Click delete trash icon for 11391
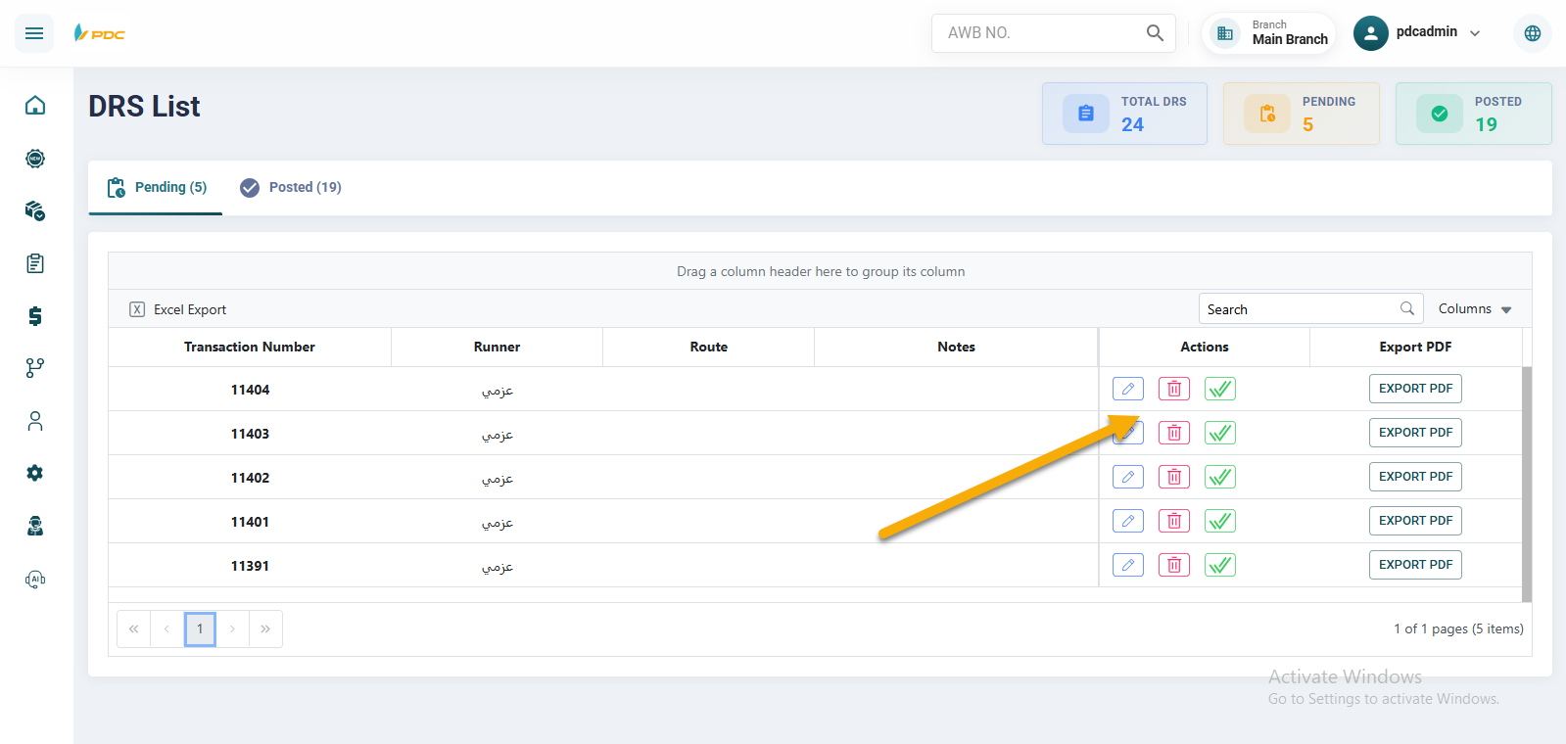This screenshot has height=744, width=1566. pos(1173,565)
